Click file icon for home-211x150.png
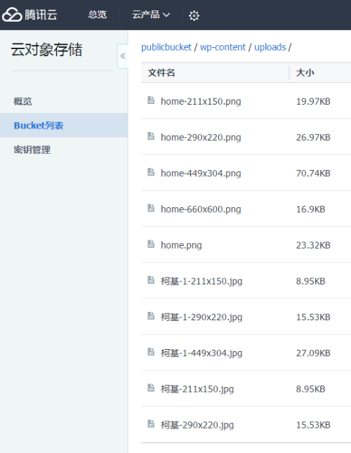This screenshot has width=351, height=453. (x=151, y=100)
